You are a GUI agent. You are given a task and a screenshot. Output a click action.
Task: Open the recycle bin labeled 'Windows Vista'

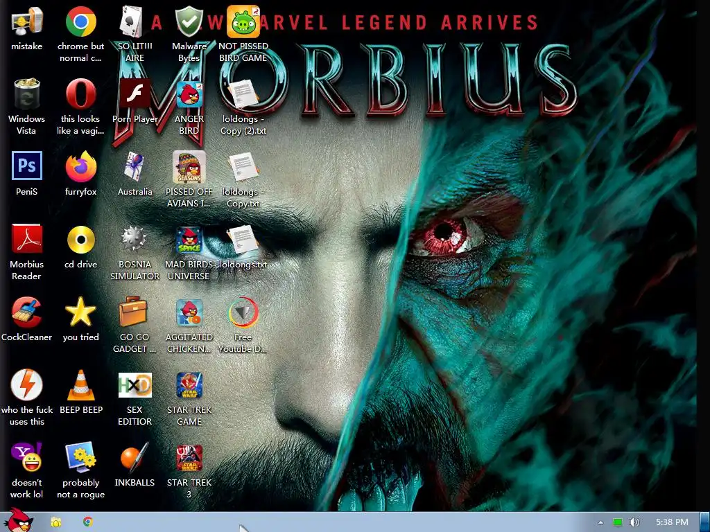coord(27,94)
